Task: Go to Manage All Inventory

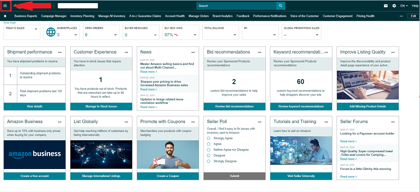Action: tap(112, 16)
